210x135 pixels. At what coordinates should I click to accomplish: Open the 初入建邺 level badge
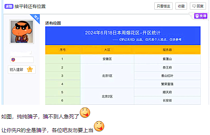pyautogui.click(x=22, y=70)
